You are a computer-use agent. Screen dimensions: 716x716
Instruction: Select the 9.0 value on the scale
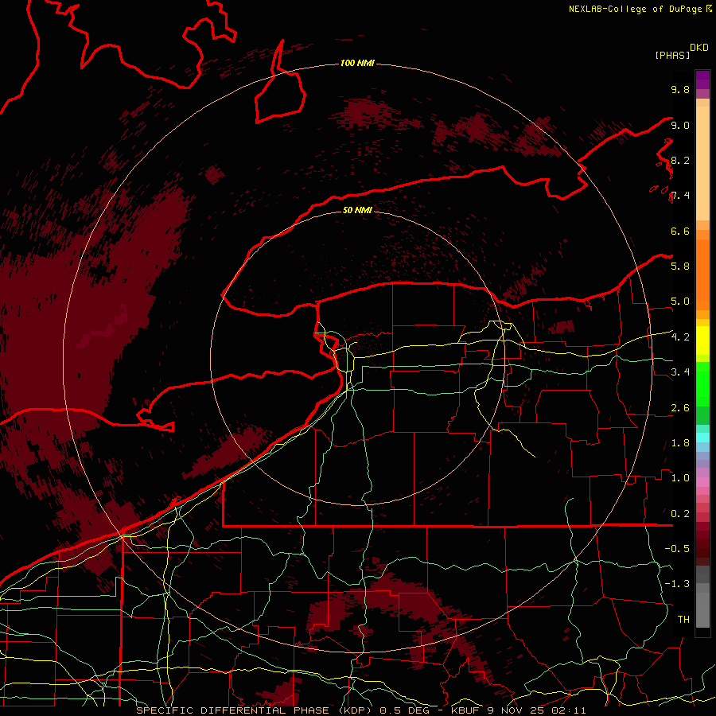tap(680, 125)
